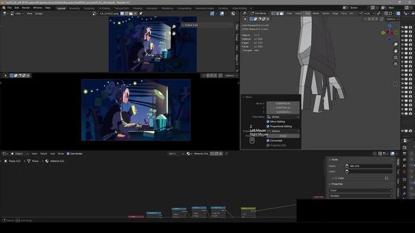Switch to face select mode
This screenshot has width=415, height=233.
[x=281, y=13]
